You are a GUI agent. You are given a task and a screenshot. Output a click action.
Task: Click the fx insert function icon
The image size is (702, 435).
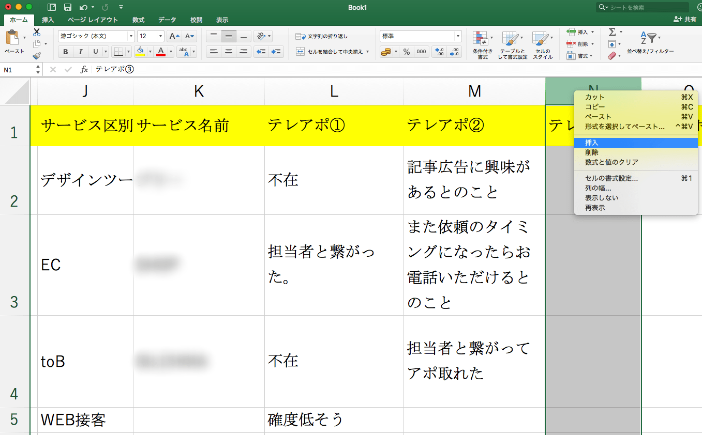(x=84, y=69)
